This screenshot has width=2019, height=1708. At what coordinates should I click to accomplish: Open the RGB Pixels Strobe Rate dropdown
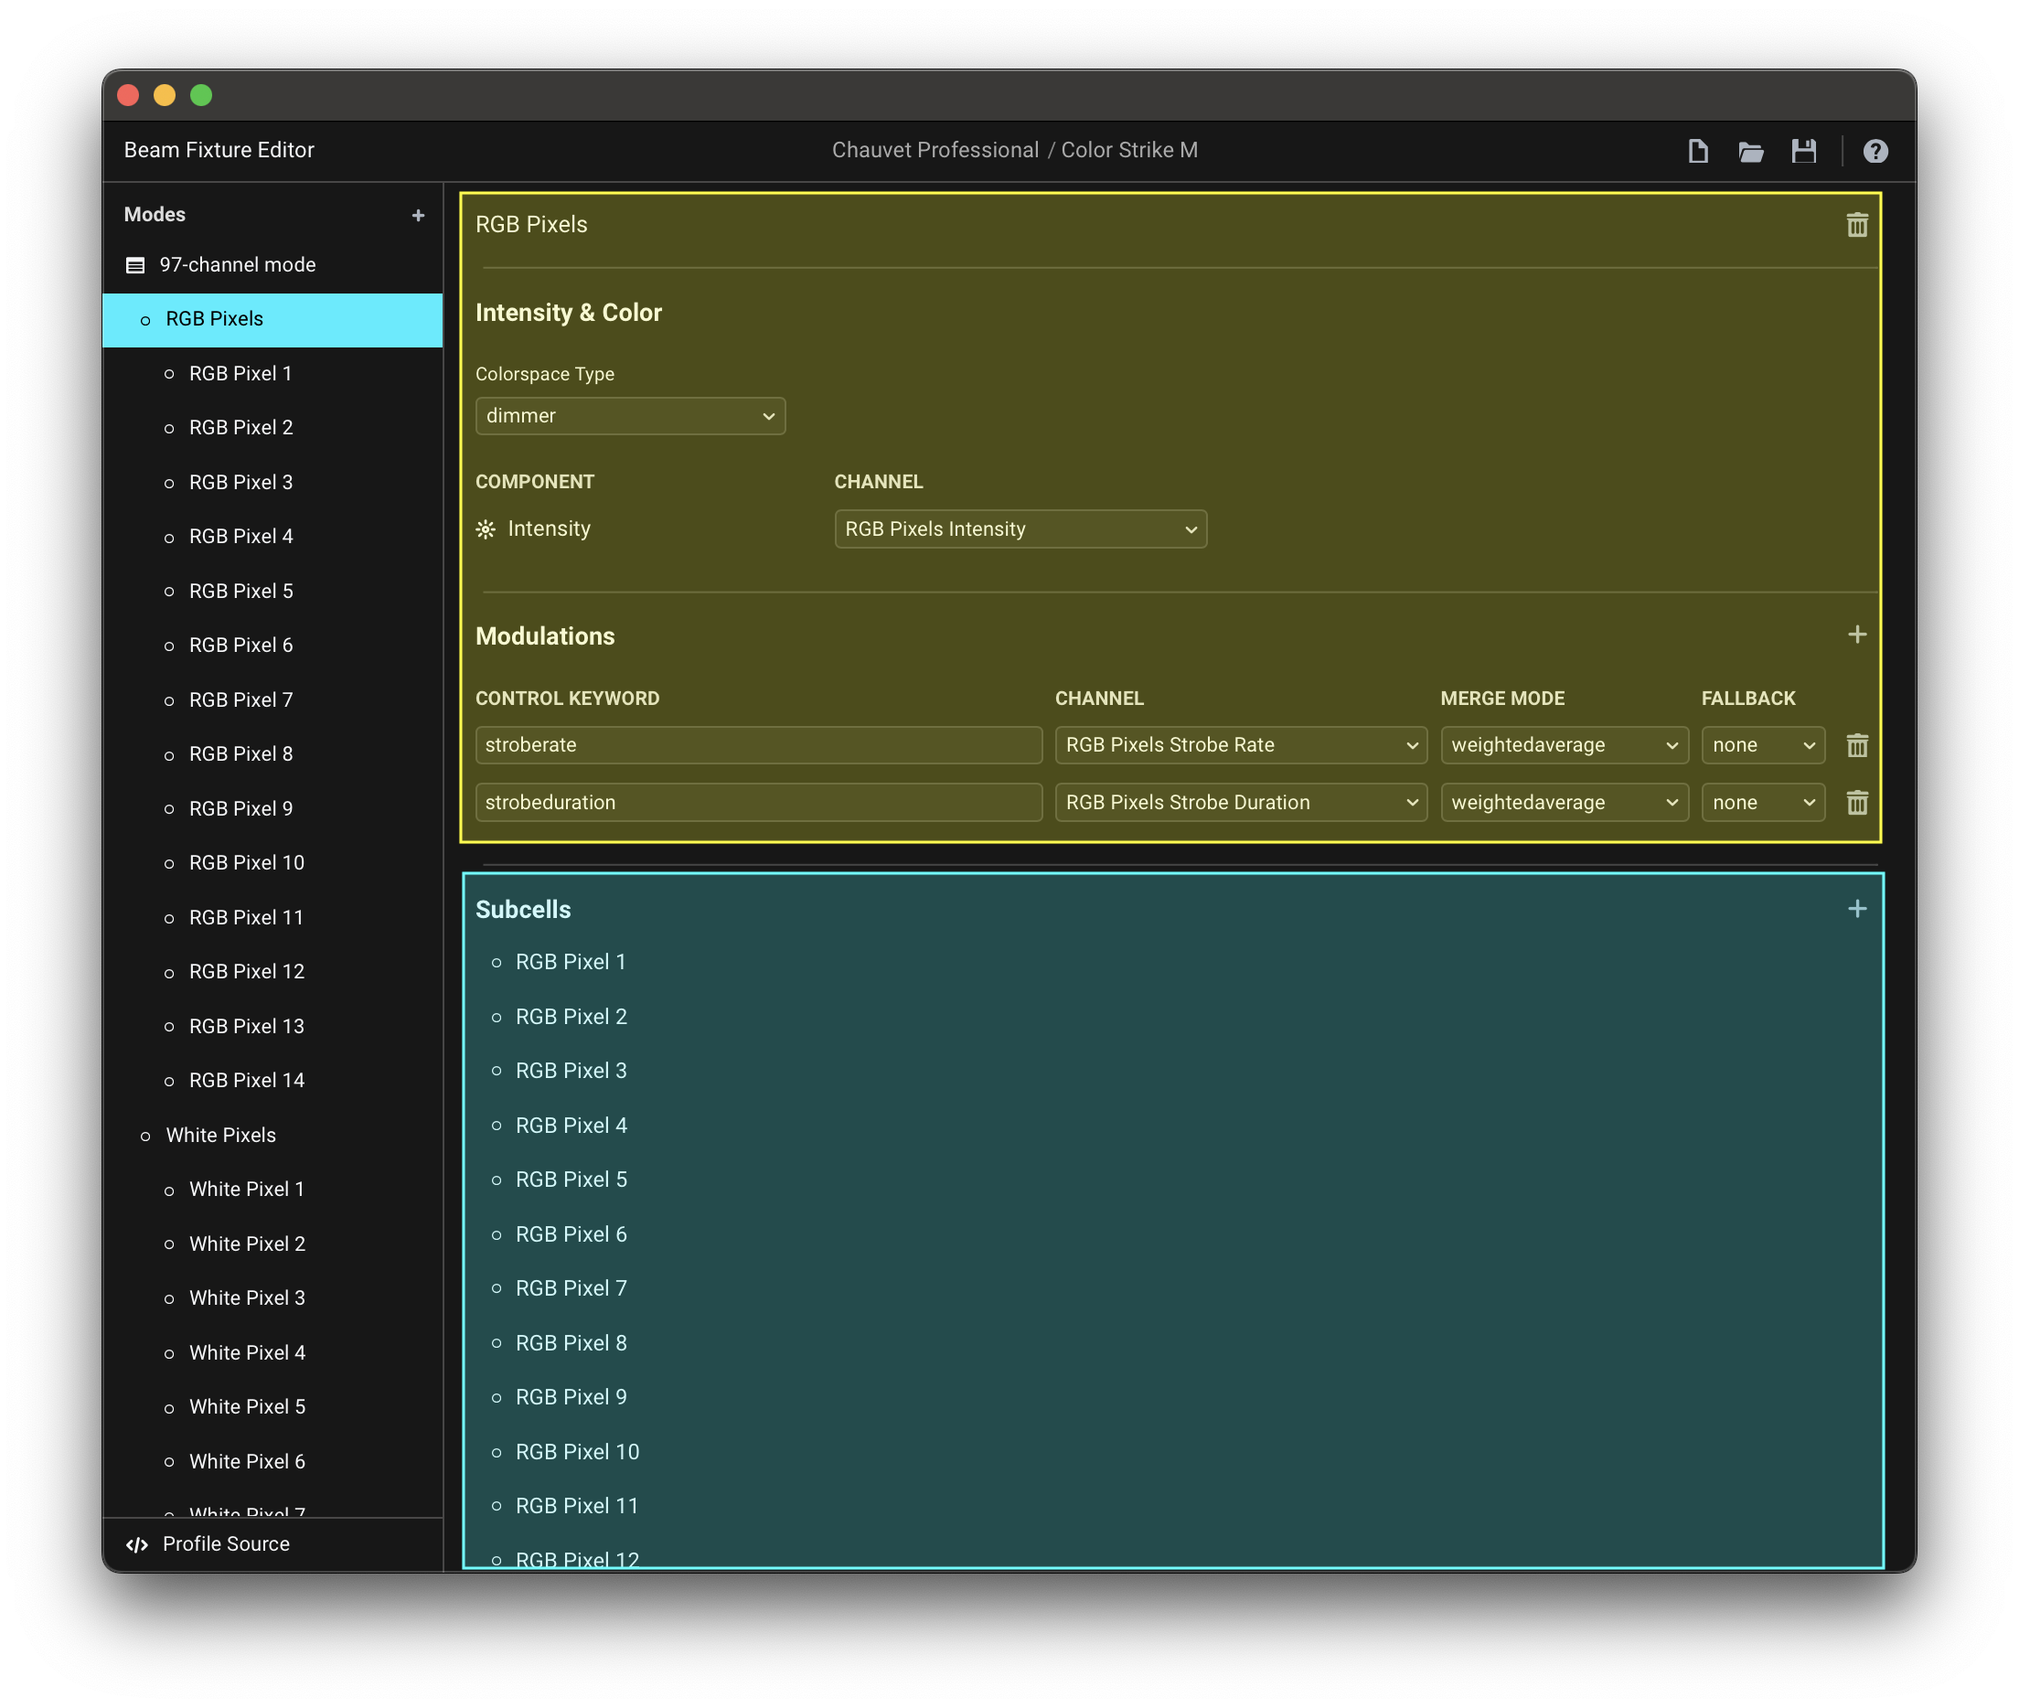pyautogui.click(x=1241, y=744)
